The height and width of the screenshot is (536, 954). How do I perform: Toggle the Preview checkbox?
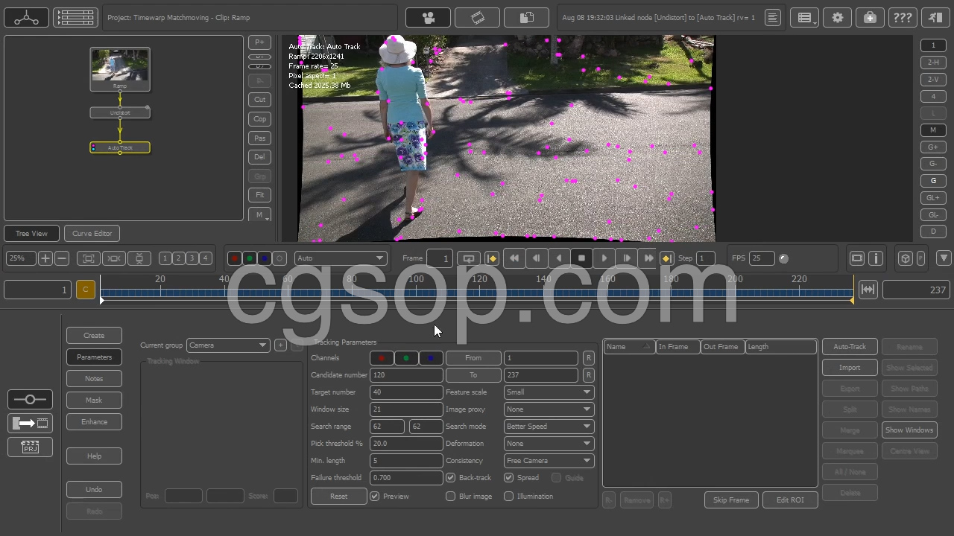(375, 497)
